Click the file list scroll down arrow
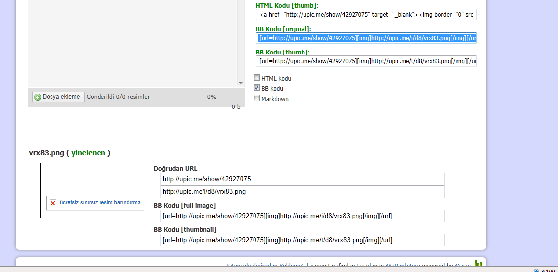This screenshot has height=272, width=558. [241, 83]
